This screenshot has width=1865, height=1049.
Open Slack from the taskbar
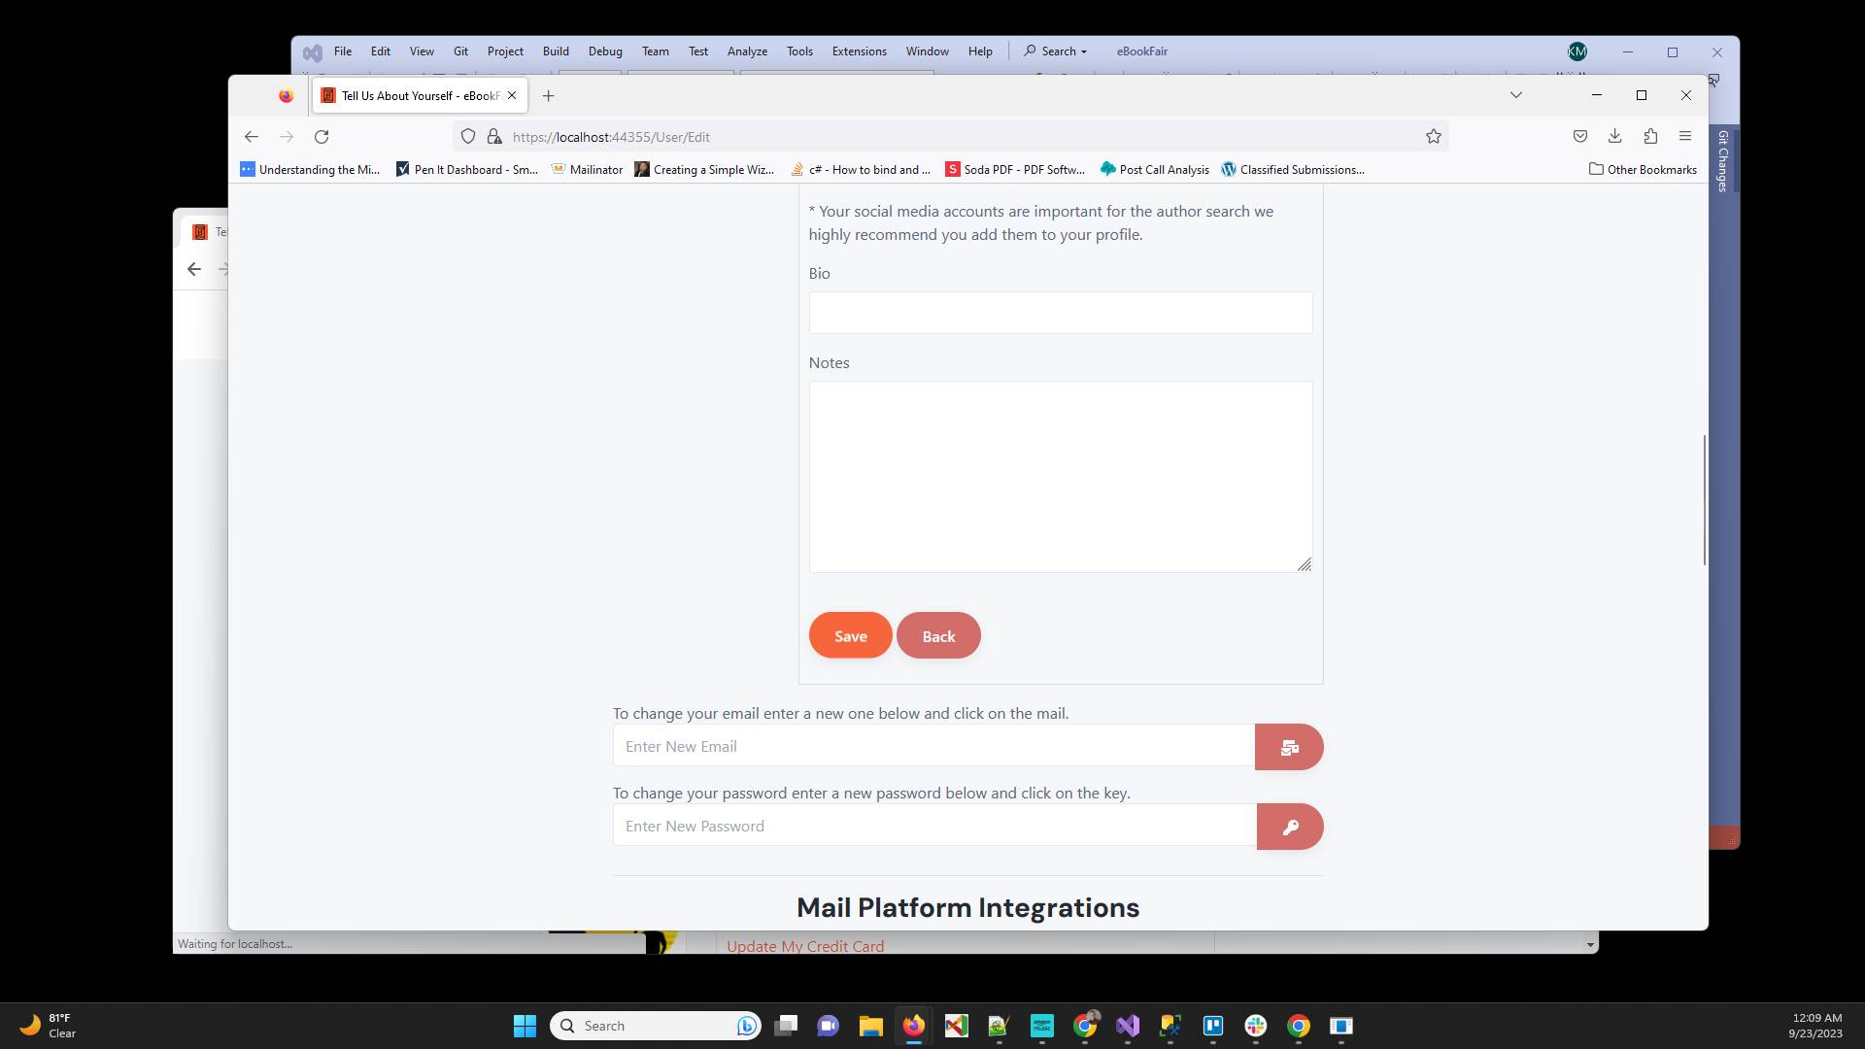point(1256,1026)
